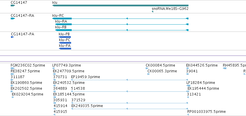This screenshot has width=246, height=116.
Task: Select the 364889 EST feature
Action: [54, 91]
